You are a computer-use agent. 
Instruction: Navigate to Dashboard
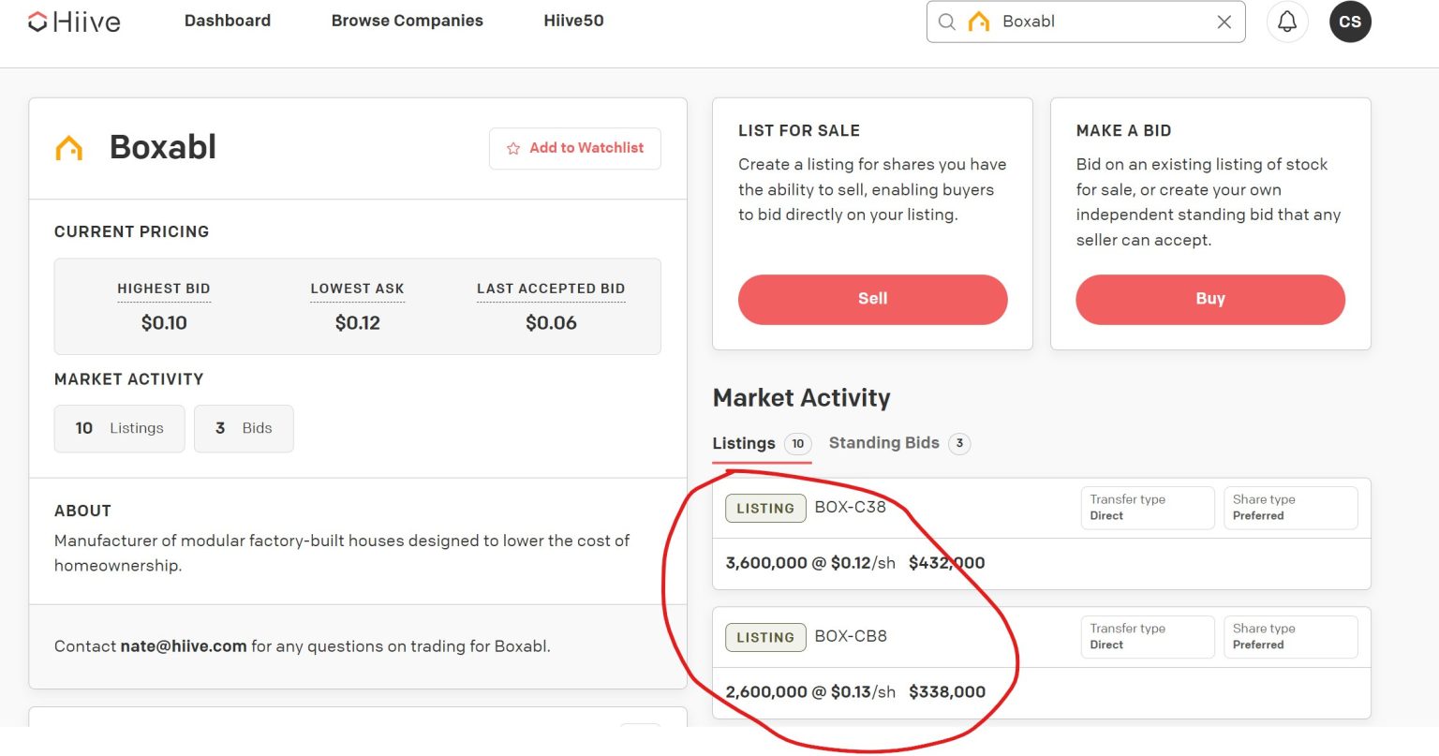pyautogui.click(x=228, y=21)
